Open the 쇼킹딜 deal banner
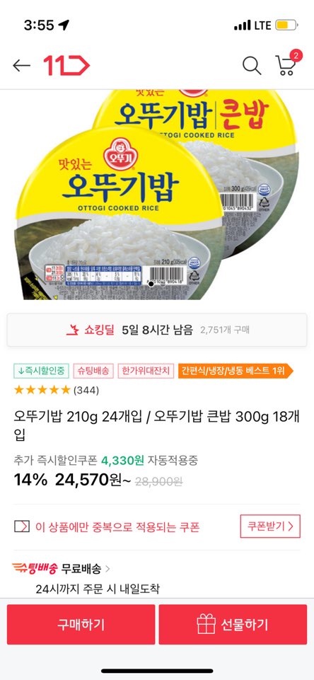The height and width of the screenshot is (680, 314). pos(157,330)
